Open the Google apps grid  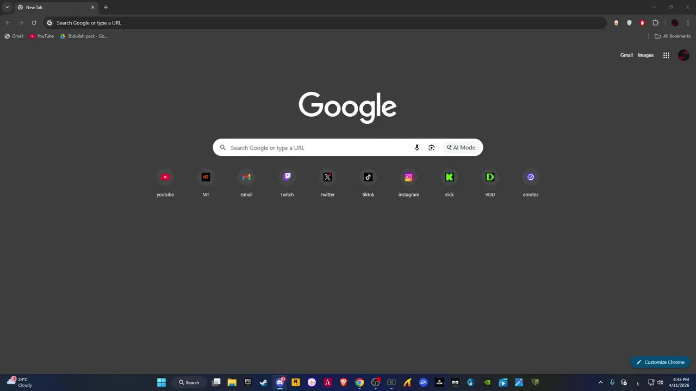(x=666, y=55)
